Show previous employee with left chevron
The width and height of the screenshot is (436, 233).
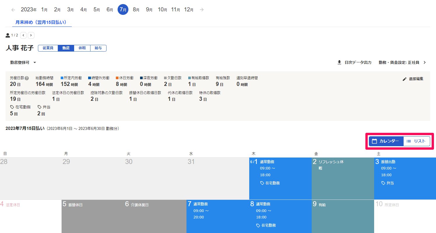pos(23,35)
